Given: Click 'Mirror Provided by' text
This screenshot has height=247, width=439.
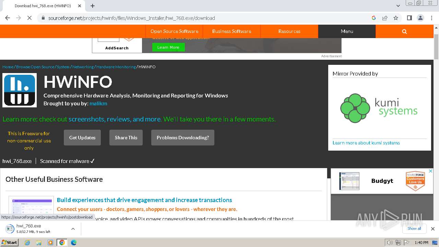Looking at the screenshot, I should tap(355, 74).
